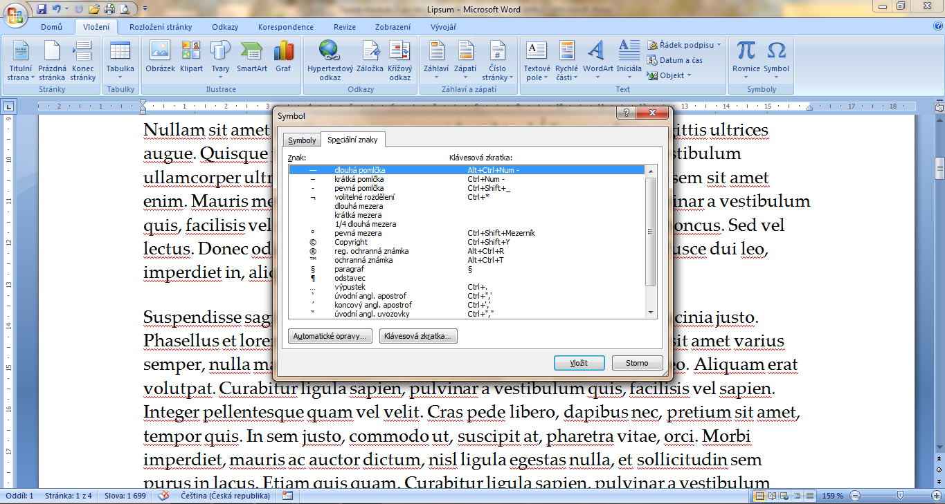Image resolution: width=945 pixels, height=504 pixels.
Task: Click the Symbol dialog help button
Action: pos(626,113)
